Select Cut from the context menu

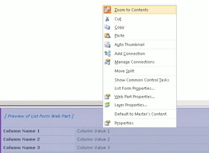pos(140,19)
